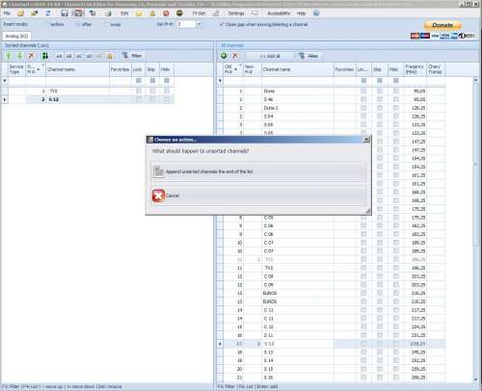Click the << Add all button
Image resolution: width=482 pixels, height=391 pixels.
270,56
